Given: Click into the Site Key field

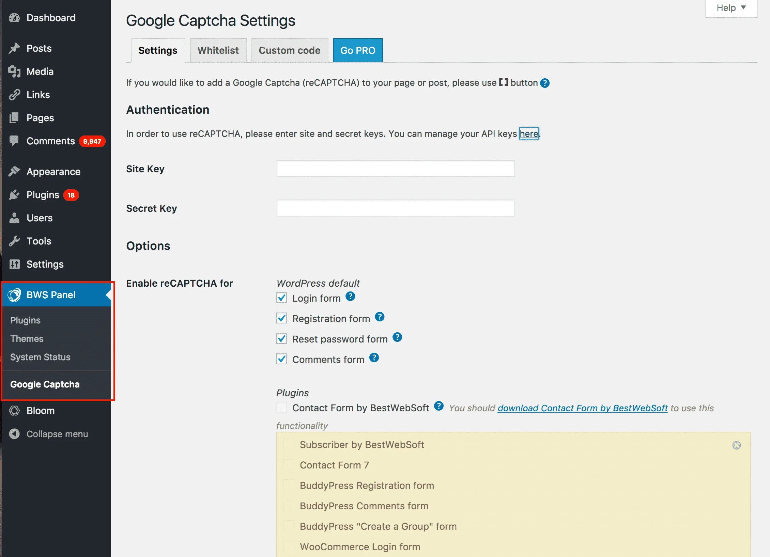Looking at the screenshot, I should [395, 169].
